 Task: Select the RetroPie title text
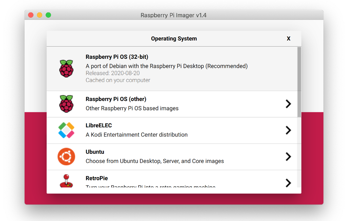[x=97, y=178]
